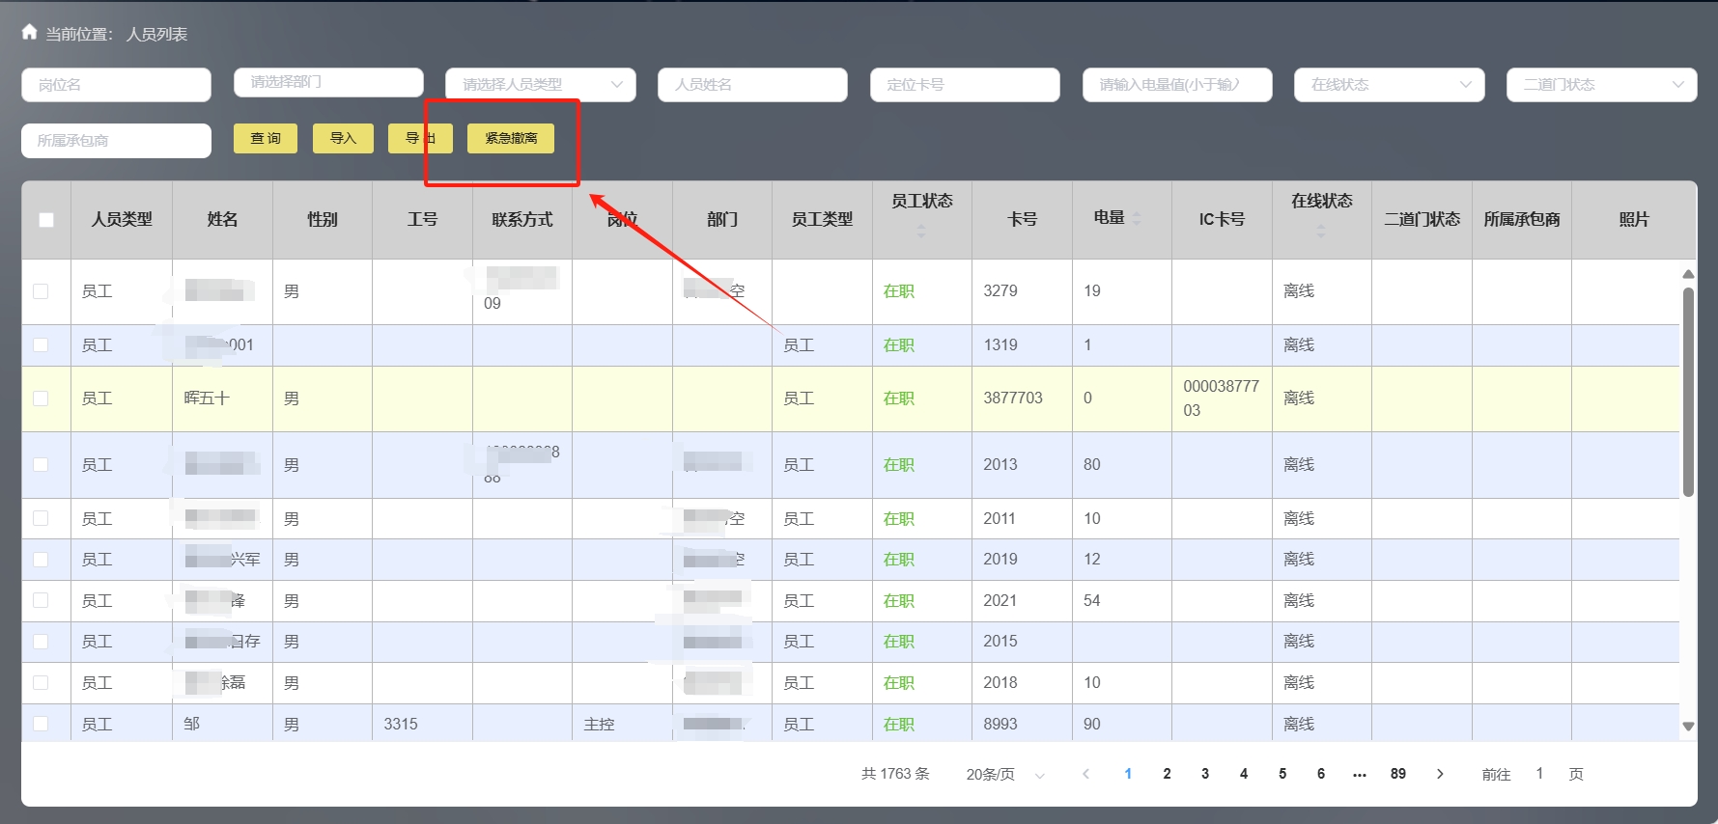
Task: Click the 查询 search button
Action: coord(266,138)
